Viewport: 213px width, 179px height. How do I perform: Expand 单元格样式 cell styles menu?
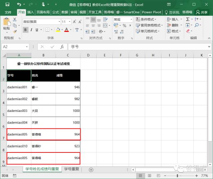pos(147,31)
